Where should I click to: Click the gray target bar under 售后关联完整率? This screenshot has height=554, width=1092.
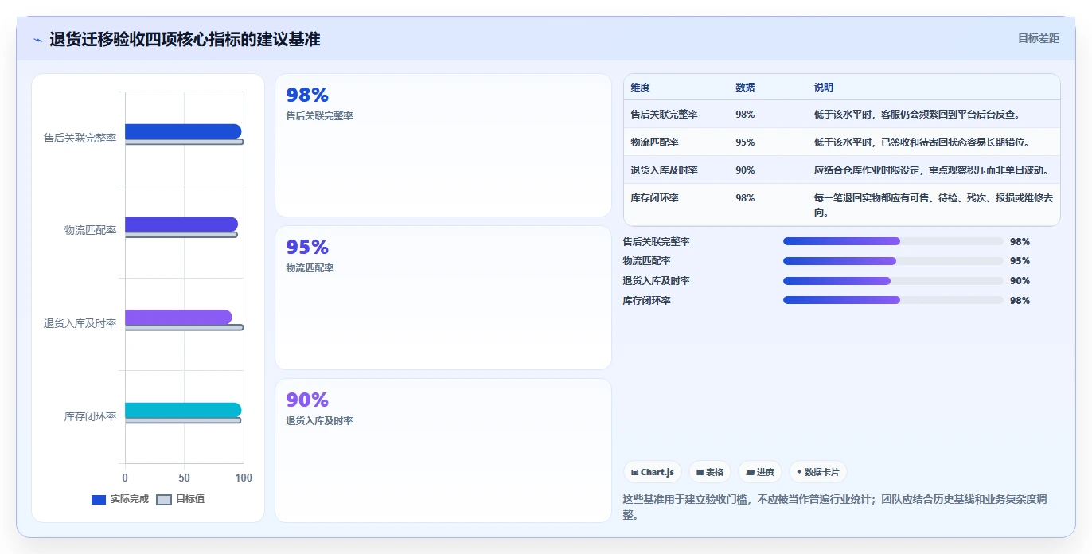click(184, 142)
